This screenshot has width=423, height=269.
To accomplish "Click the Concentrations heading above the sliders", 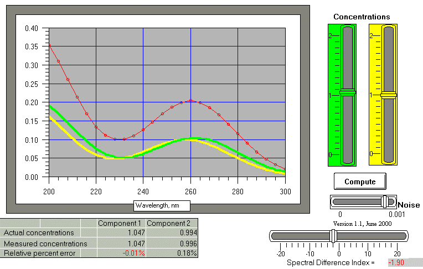I will click(x=362, y=17).
